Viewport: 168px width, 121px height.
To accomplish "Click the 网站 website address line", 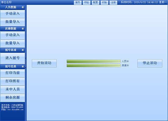I will [x=12, y=109].
